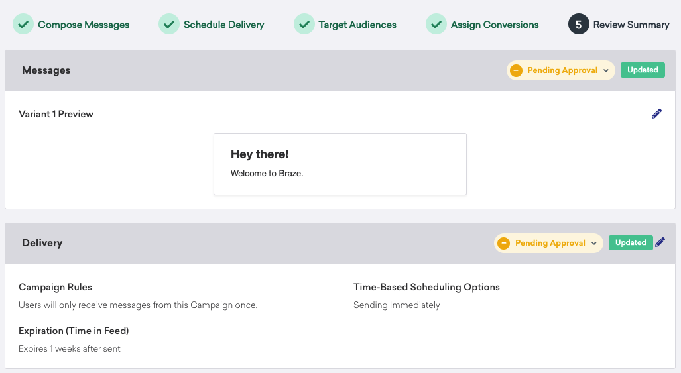
Task: Switch to the Target Audiences step
Action: point(357,25)
